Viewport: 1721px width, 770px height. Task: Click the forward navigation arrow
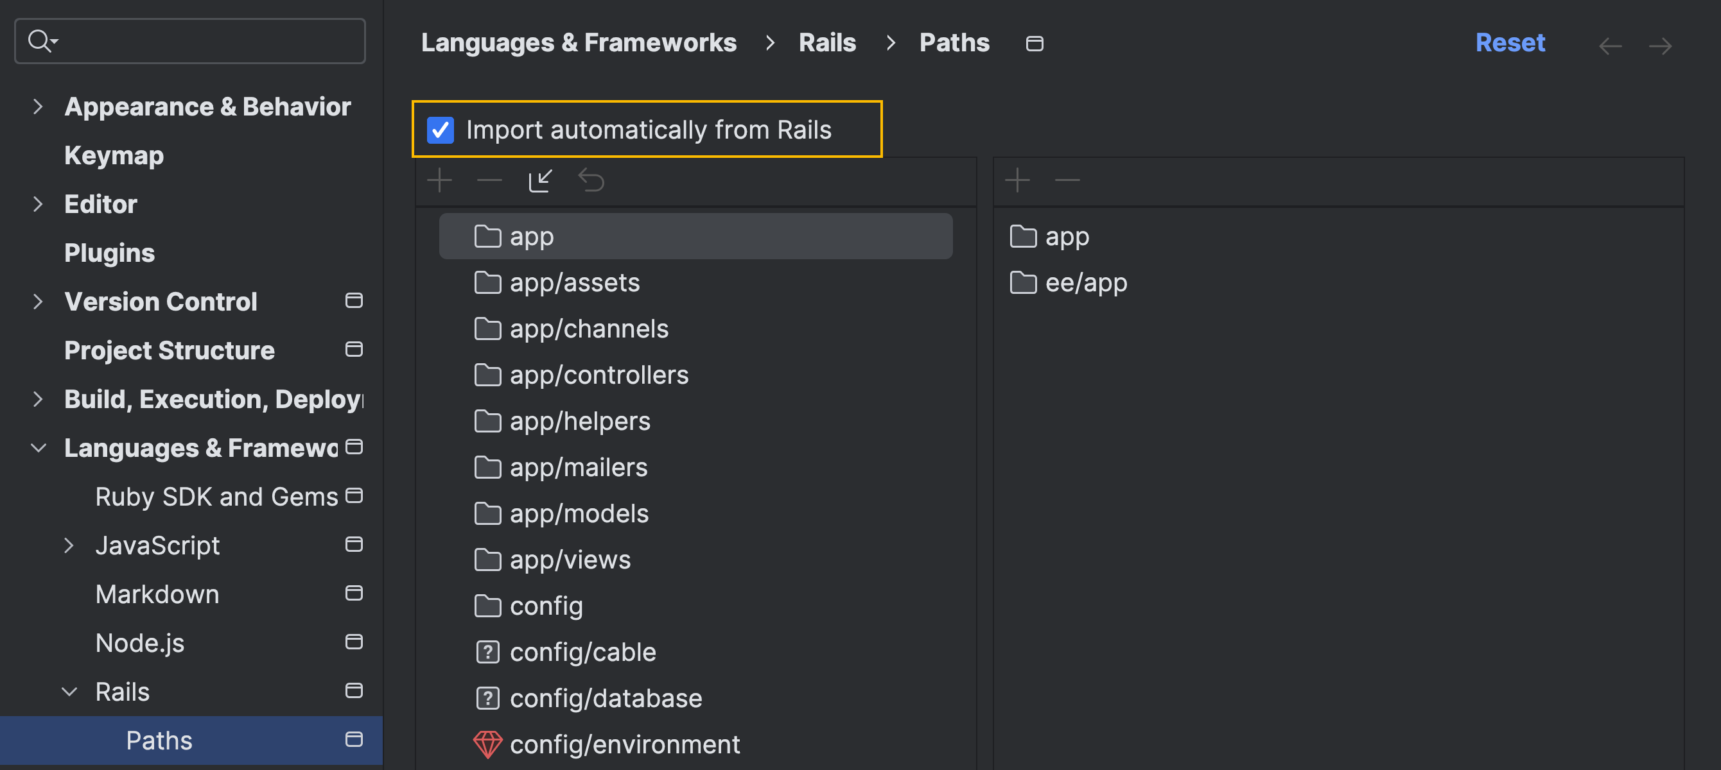tap(1660, 46)
